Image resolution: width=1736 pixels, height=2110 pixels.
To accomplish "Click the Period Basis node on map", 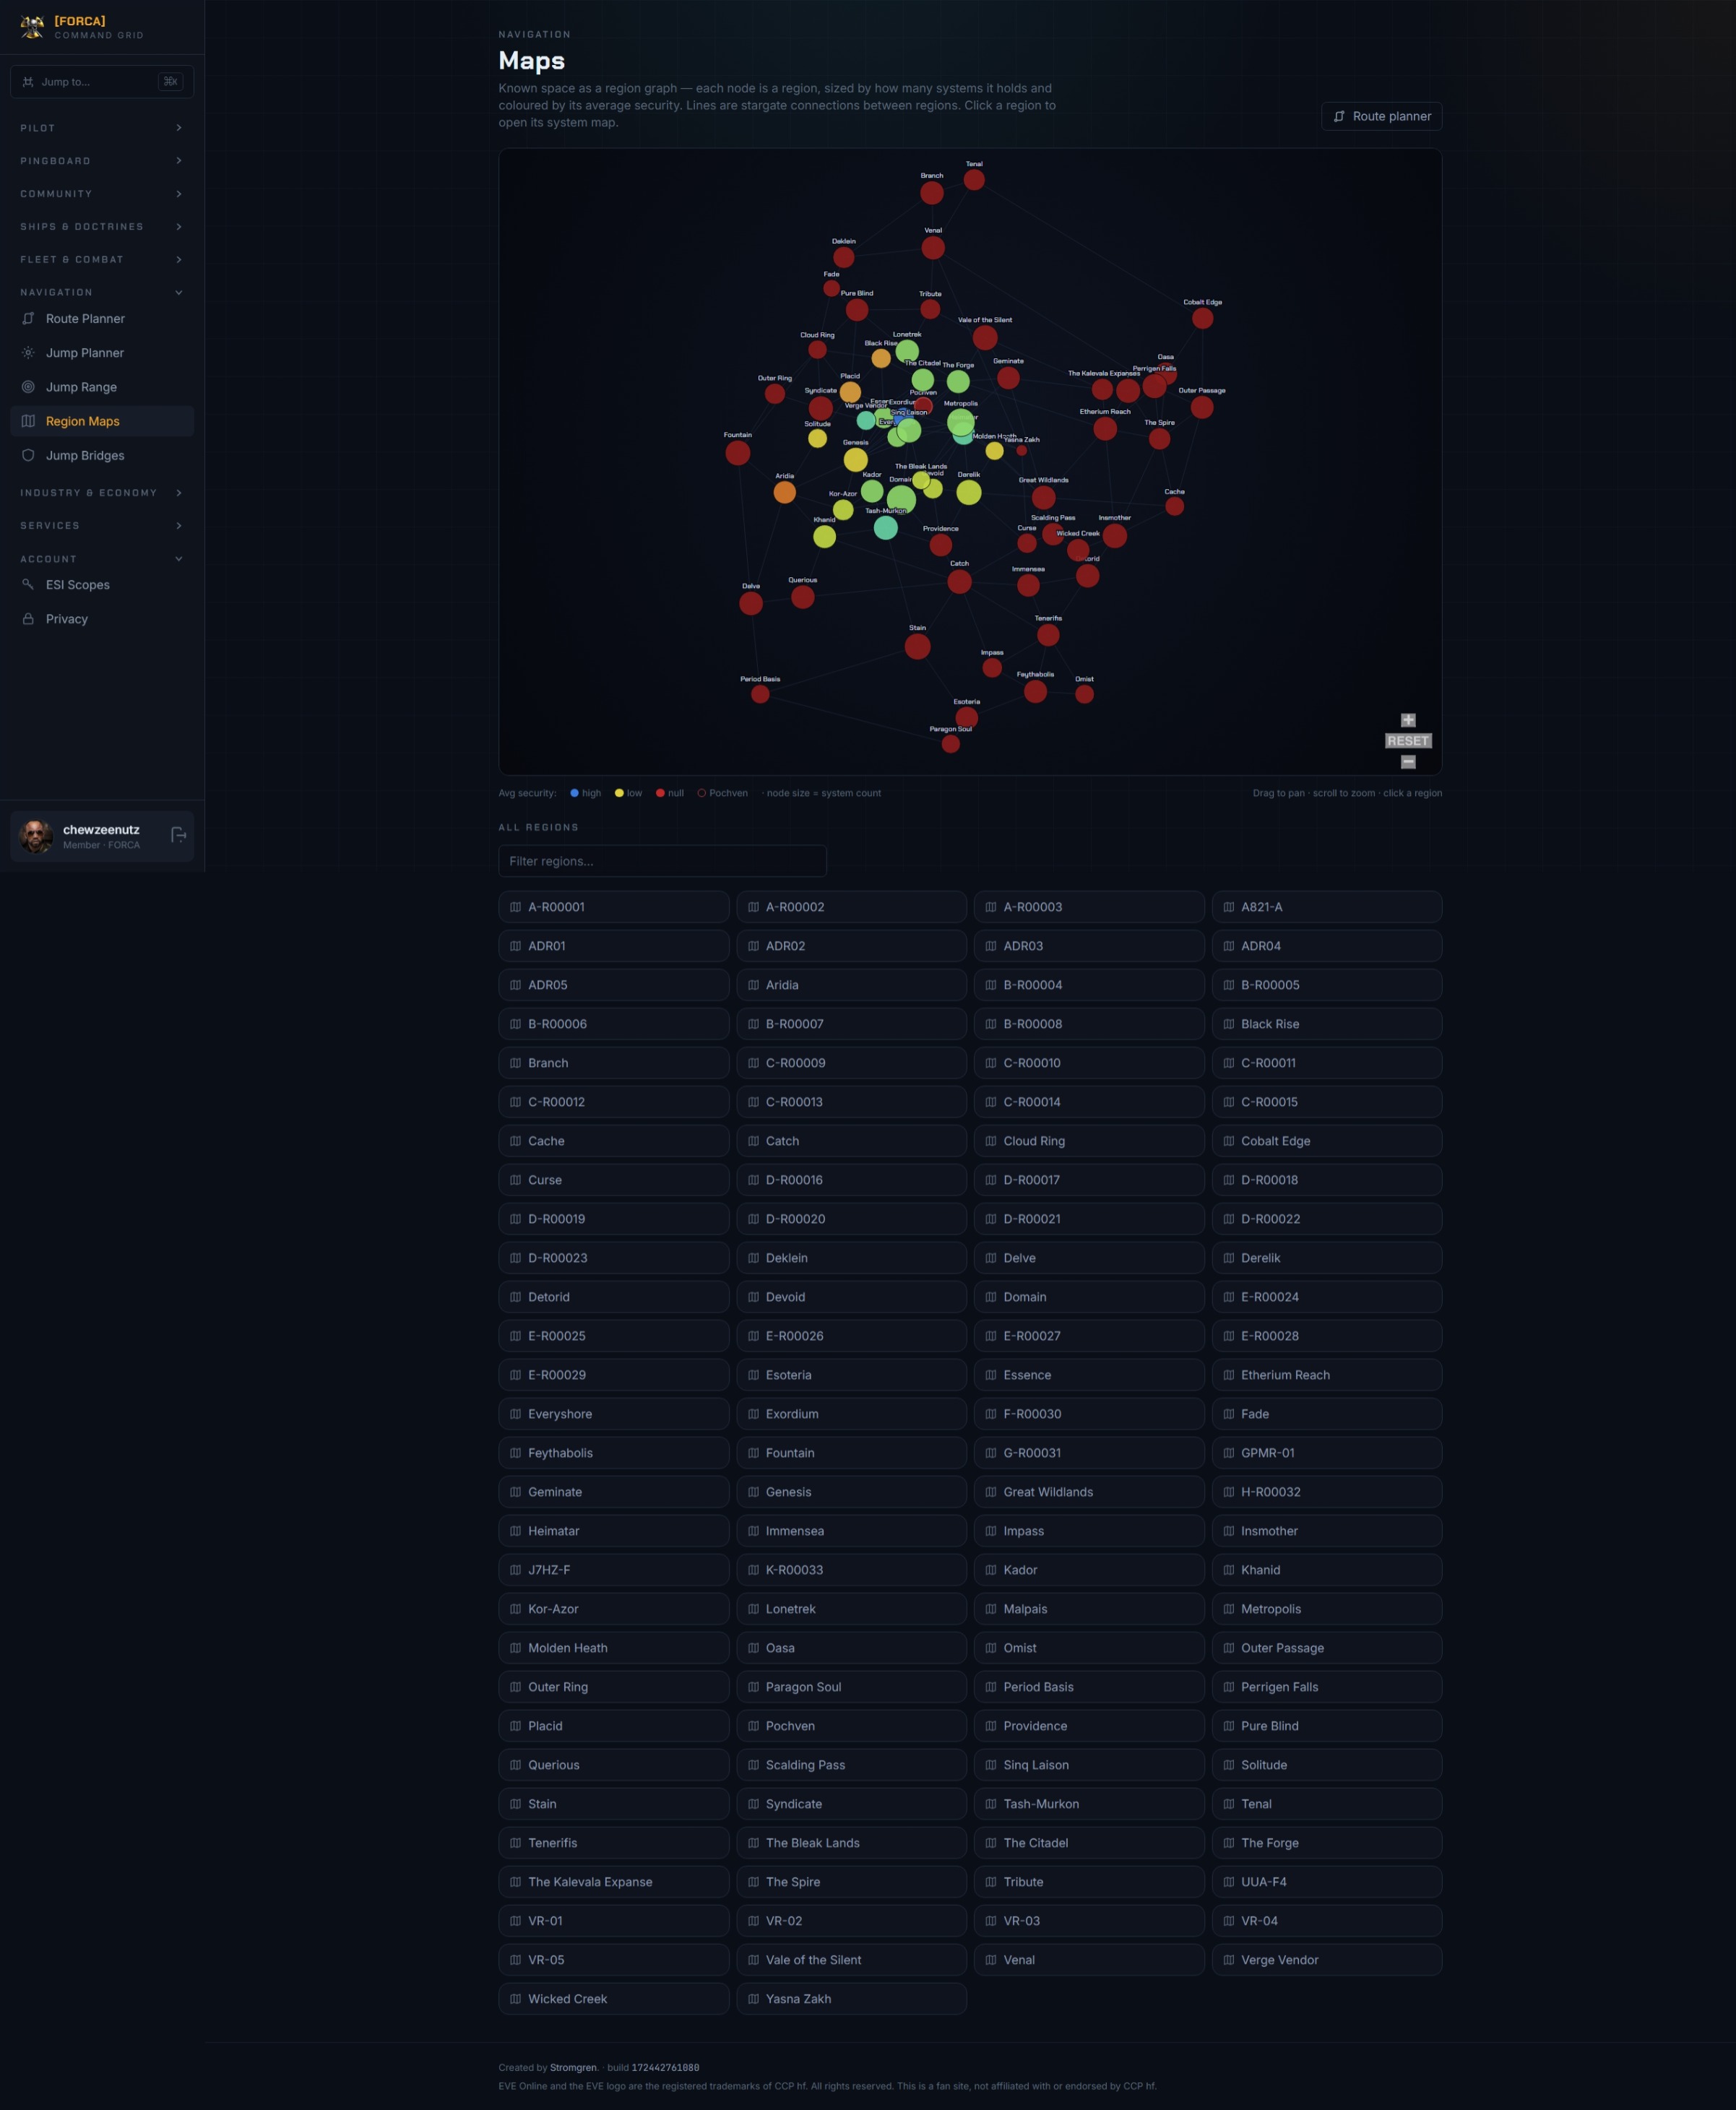I will pyautogui.click(x=760, y=694).
